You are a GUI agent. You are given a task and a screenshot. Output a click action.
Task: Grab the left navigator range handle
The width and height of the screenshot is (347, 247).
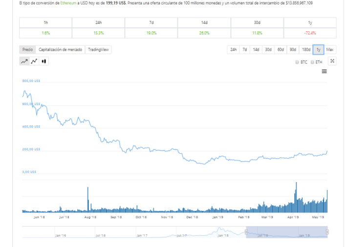pyautogui.click(x=246, y=232)
